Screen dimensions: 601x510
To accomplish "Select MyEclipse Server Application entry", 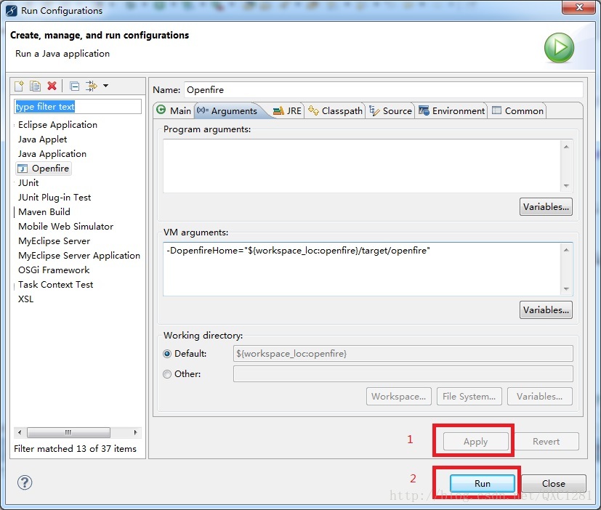I will (x=79, y=256).
